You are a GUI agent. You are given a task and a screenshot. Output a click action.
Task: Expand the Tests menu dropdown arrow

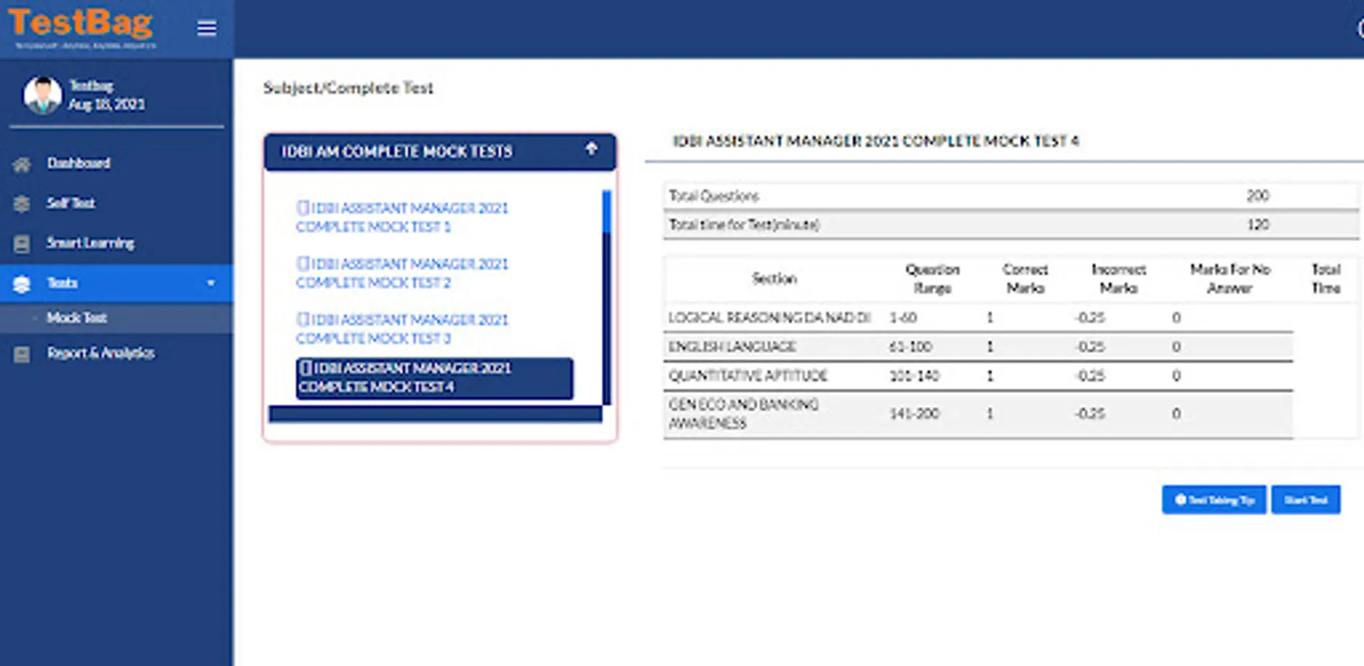(211, 283)
